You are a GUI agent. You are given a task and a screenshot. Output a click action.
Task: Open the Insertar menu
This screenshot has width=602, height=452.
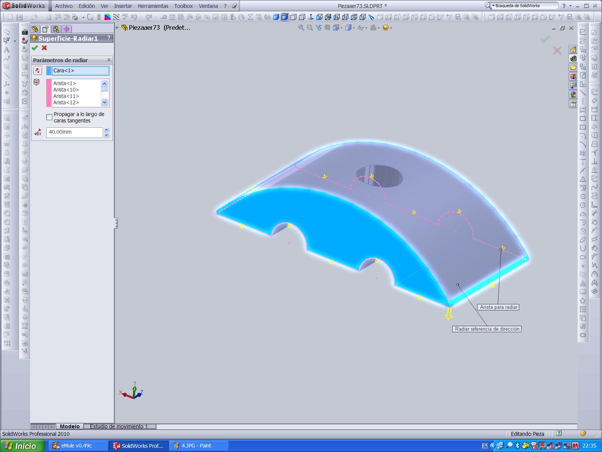[x=123, y=6]
